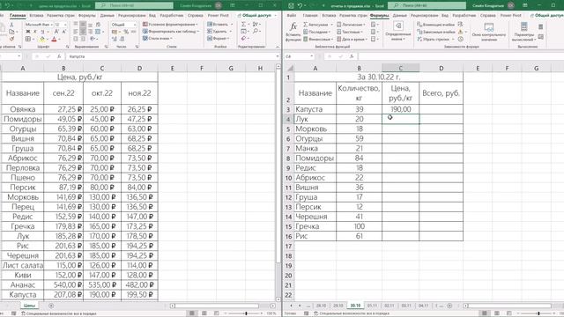Click search box in left window title bar

click(134, 5)
